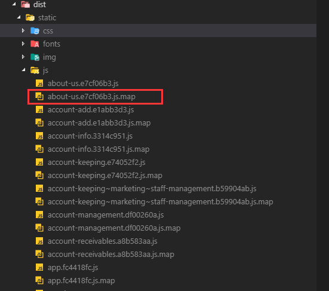The image size is (329, 291).
Task: Click the green img folder icon
Action: [x=35, y=57]
